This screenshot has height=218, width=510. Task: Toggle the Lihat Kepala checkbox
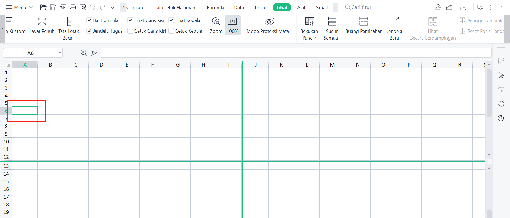coord(172,20)
